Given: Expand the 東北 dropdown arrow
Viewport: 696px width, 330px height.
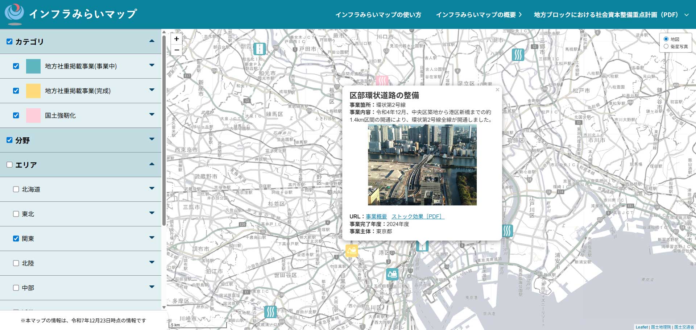Looking at the screenshot, I should 152,214.
